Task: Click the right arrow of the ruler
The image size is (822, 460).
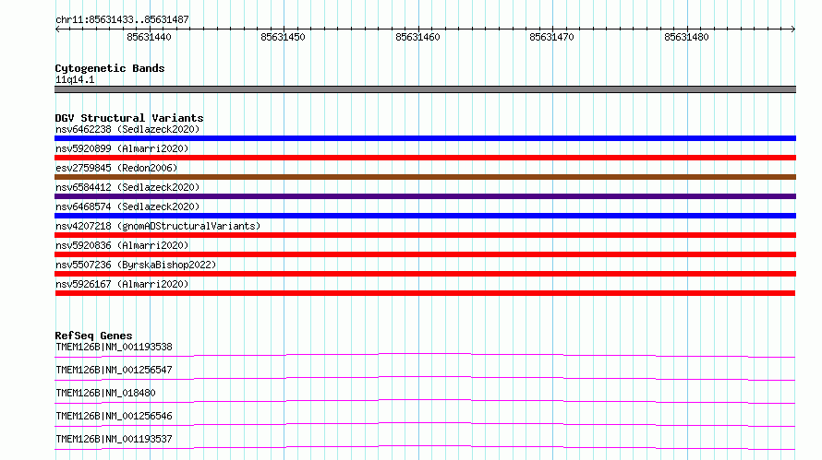Action: [792, 29]
